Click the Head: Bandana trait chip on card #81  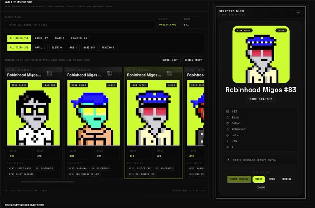[x=78, y=169]
